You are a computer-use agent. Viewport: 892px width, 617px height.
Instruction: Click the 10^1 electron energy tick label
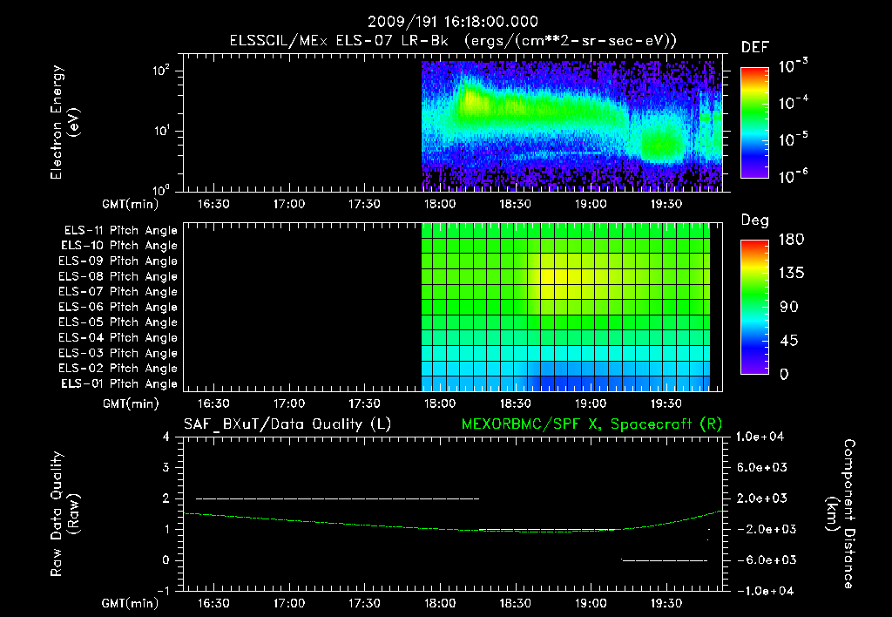(161, 131)
